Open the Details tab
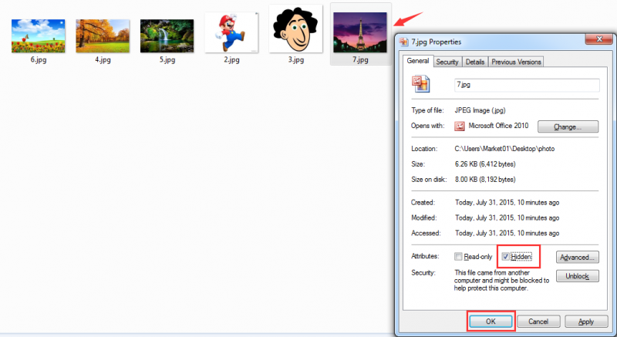Viewport: 617px width, 337px height. pos(475,62)
